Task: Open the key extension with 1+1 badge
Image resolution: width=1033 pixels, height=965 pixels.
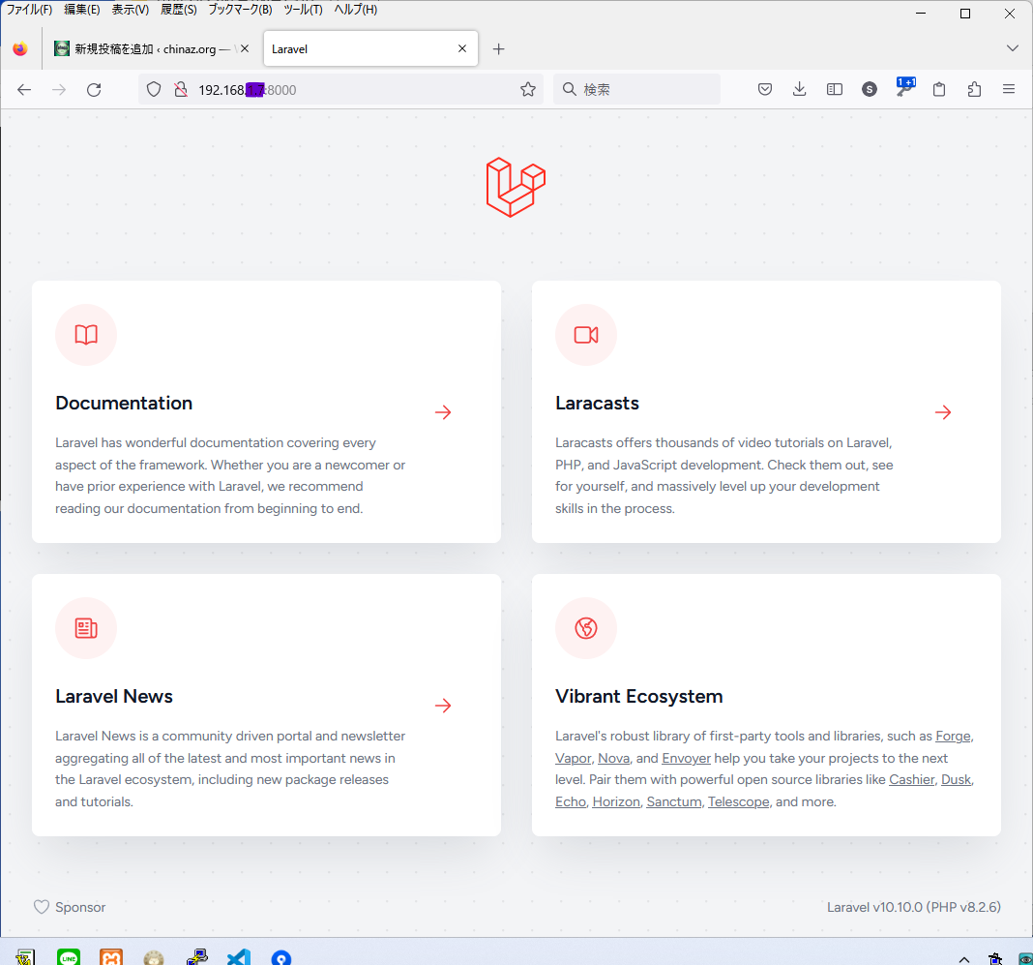Action: tap(905, 88)
